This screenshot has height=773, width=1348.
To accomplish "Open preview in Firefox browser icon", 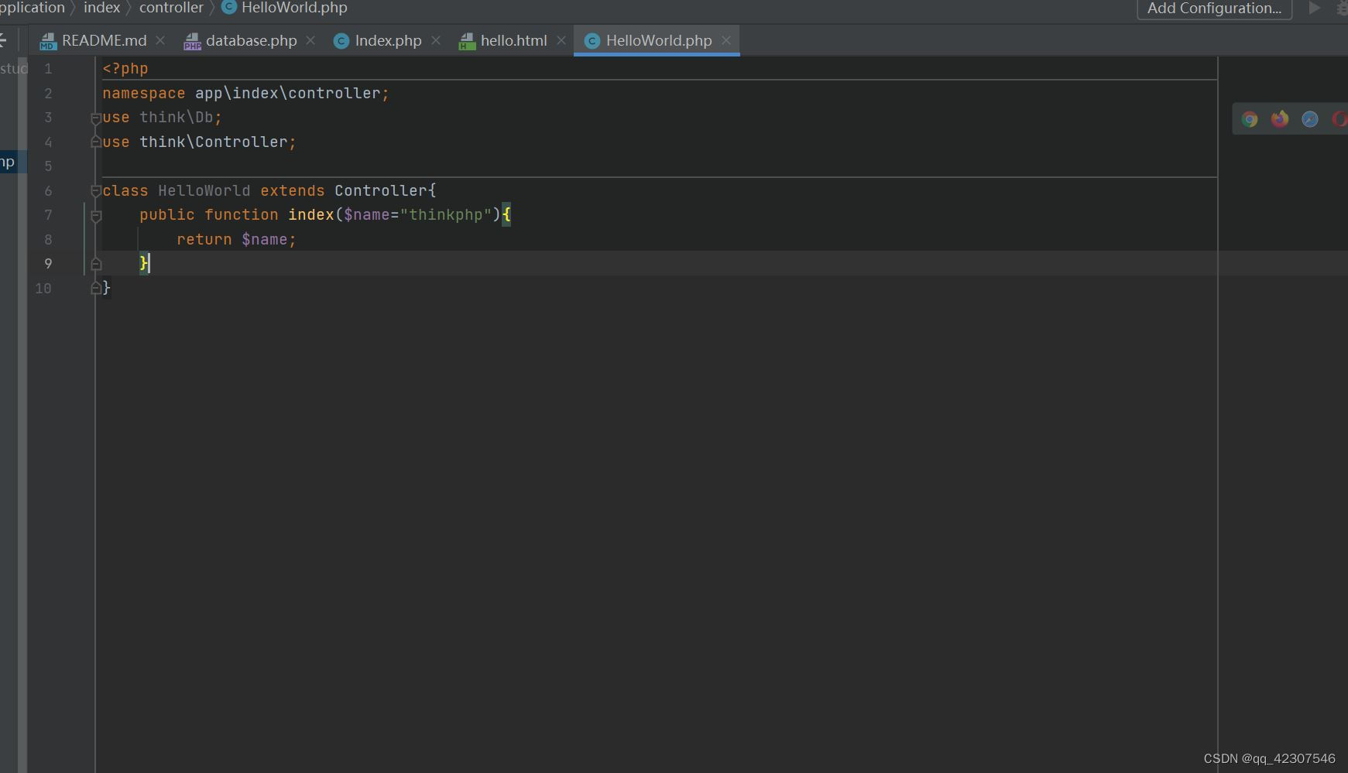I will click(x=1280, y=119).
